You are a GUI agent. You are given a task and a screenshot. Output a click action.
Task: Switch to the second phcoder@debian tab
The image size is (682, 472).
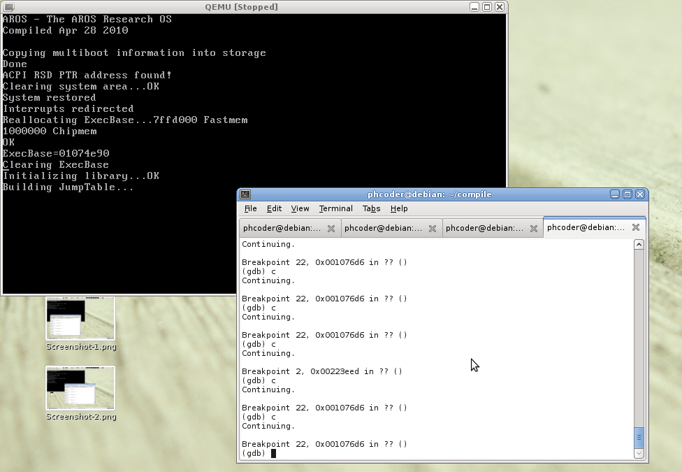pyautogui.click(x=384, y=227)
